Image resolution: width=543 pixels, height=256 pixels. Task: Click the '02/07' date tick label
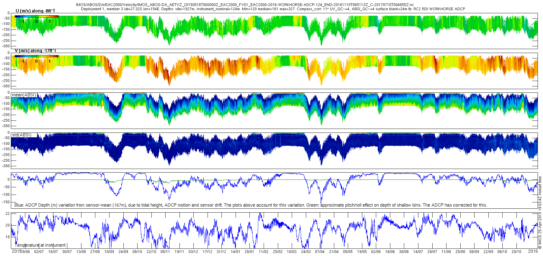(39, 252)
